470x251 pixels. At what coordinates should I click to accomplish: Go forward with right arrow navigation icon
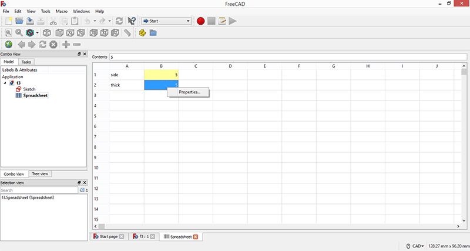pos(32,45)
